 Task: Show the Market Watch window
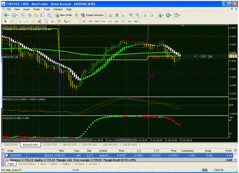click(23, 15)
